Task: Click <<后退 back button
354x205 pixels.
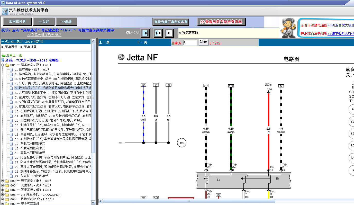Action: coord(44,22)
